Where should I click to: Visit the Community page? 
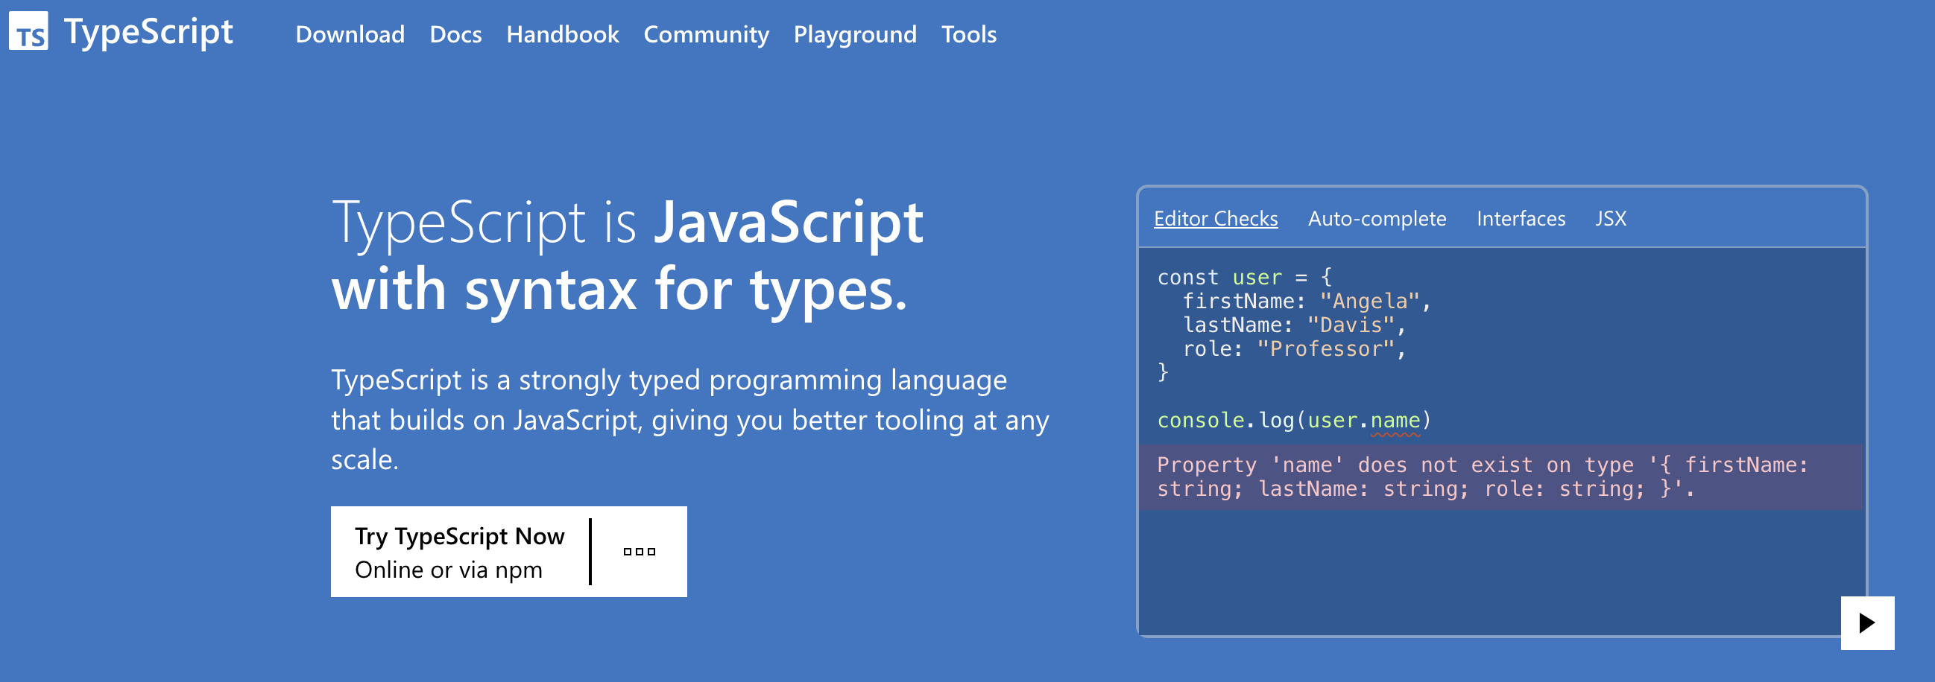click(705, 34)
